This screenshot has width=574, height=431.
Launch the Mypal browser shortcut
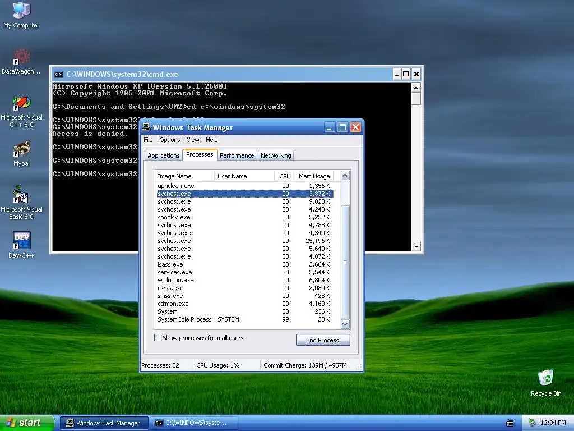pyautogui.click(x=21, y=154)
